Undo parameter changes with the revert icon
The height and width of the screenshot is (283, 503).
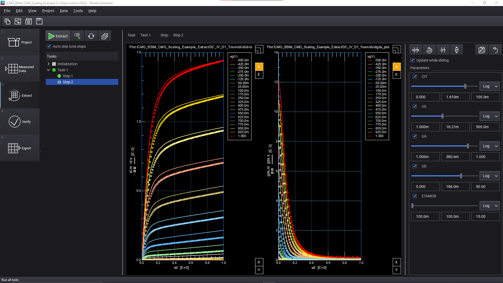495,50
